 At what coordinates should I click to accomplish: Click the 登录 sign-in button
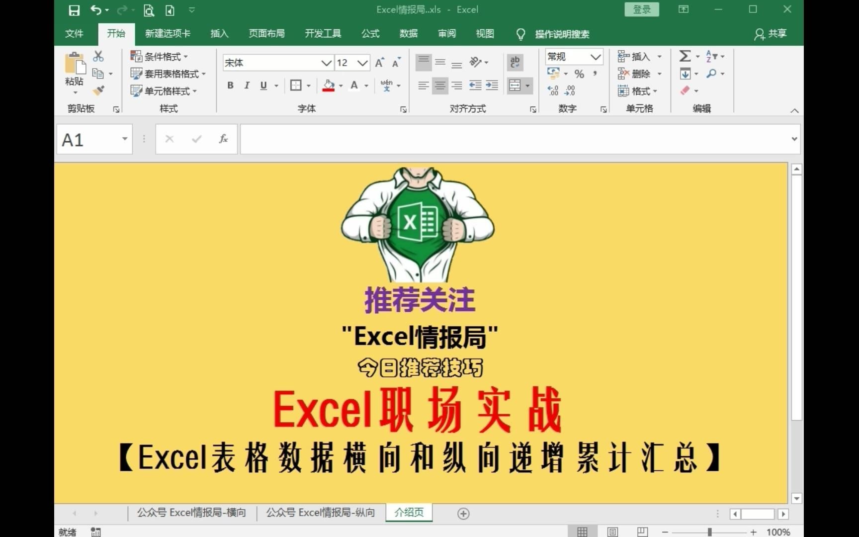click(x=642, y=9)
